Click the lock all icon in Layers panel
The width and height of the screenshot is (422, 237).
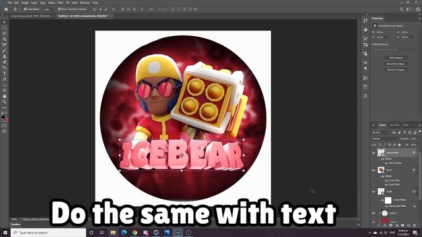[400, 145]
